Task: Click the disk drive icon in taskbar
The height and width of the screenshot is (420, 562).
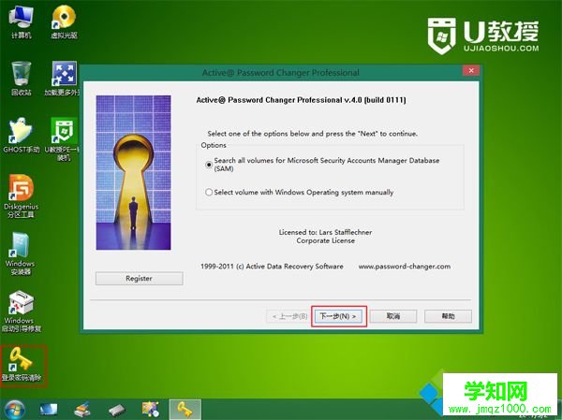Action: coord(117,410)
